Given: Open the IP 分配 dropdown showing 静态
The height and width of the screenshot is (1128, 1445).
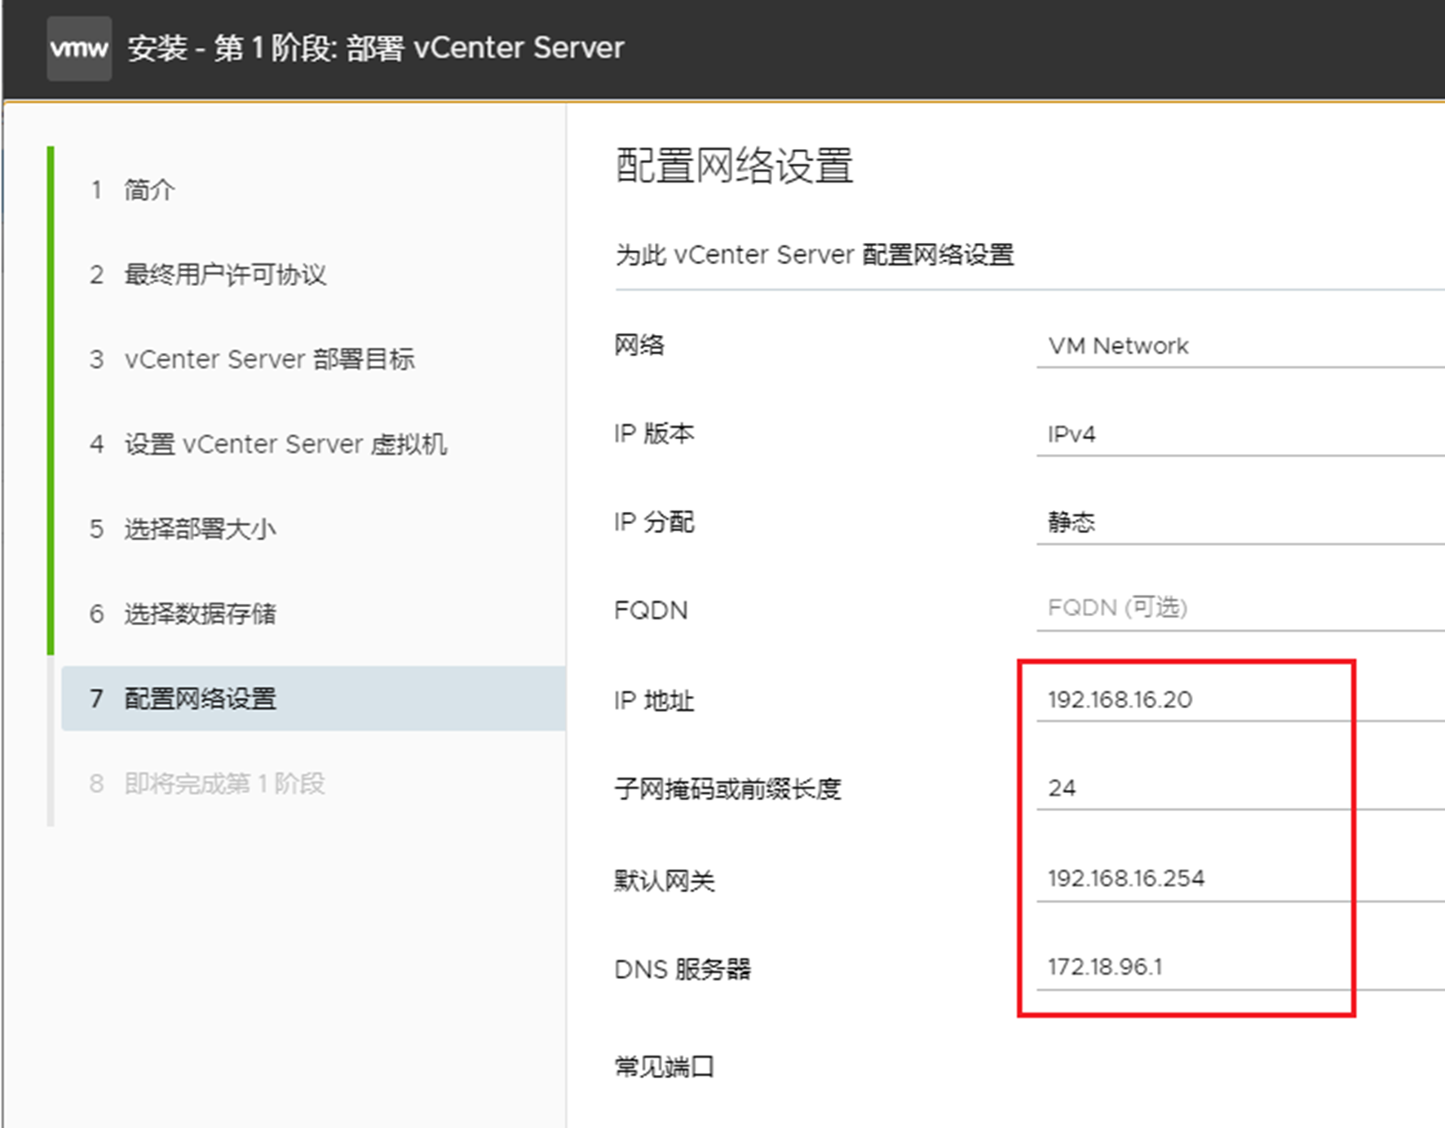Looking at the screenshot, I should 1240,522.
